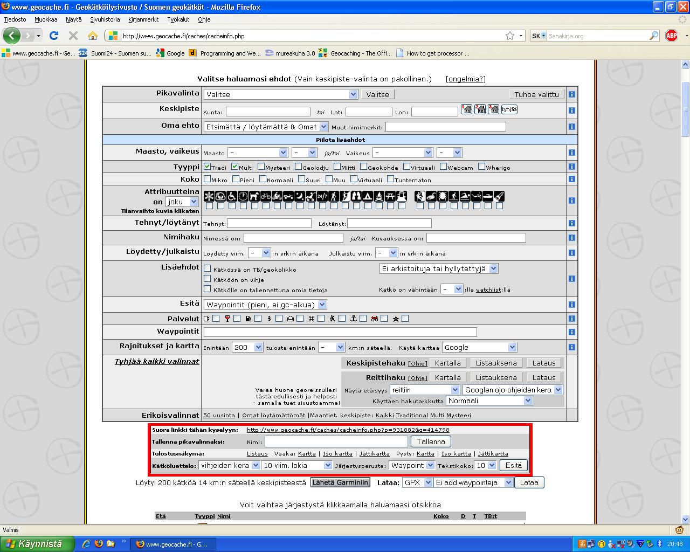The width and height of the screenshot is (690, 552).
Task: Click the 'Lähetä Garminiin' button
Action: click(x=340, y=482)
